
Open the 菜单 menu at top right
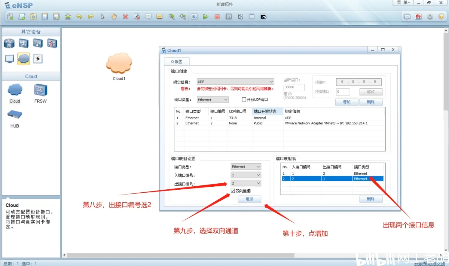[403, 2]
